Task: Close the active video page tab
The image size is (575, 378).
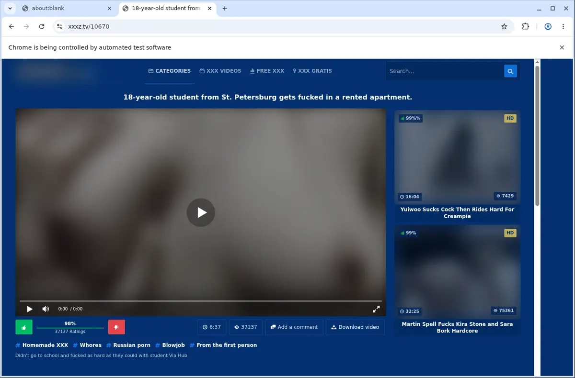Action: point(209,8)
